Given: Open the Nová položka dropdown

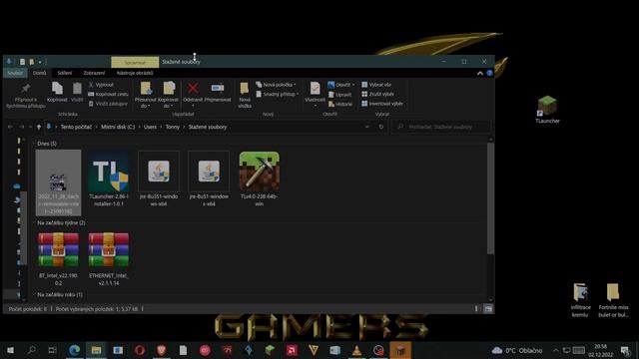Looking at the screenshot, I should point(276,85).
